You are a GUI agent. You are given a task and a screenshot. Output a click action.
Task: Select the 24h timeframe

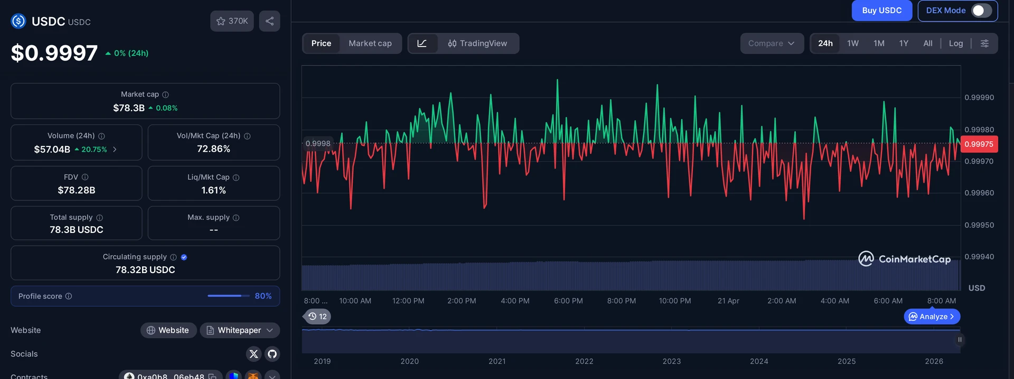pyautogui.click(x=825, y=43)
